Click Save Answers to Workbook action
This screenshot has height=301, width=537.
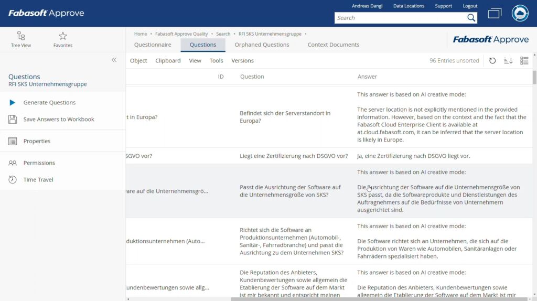point(59,119)
